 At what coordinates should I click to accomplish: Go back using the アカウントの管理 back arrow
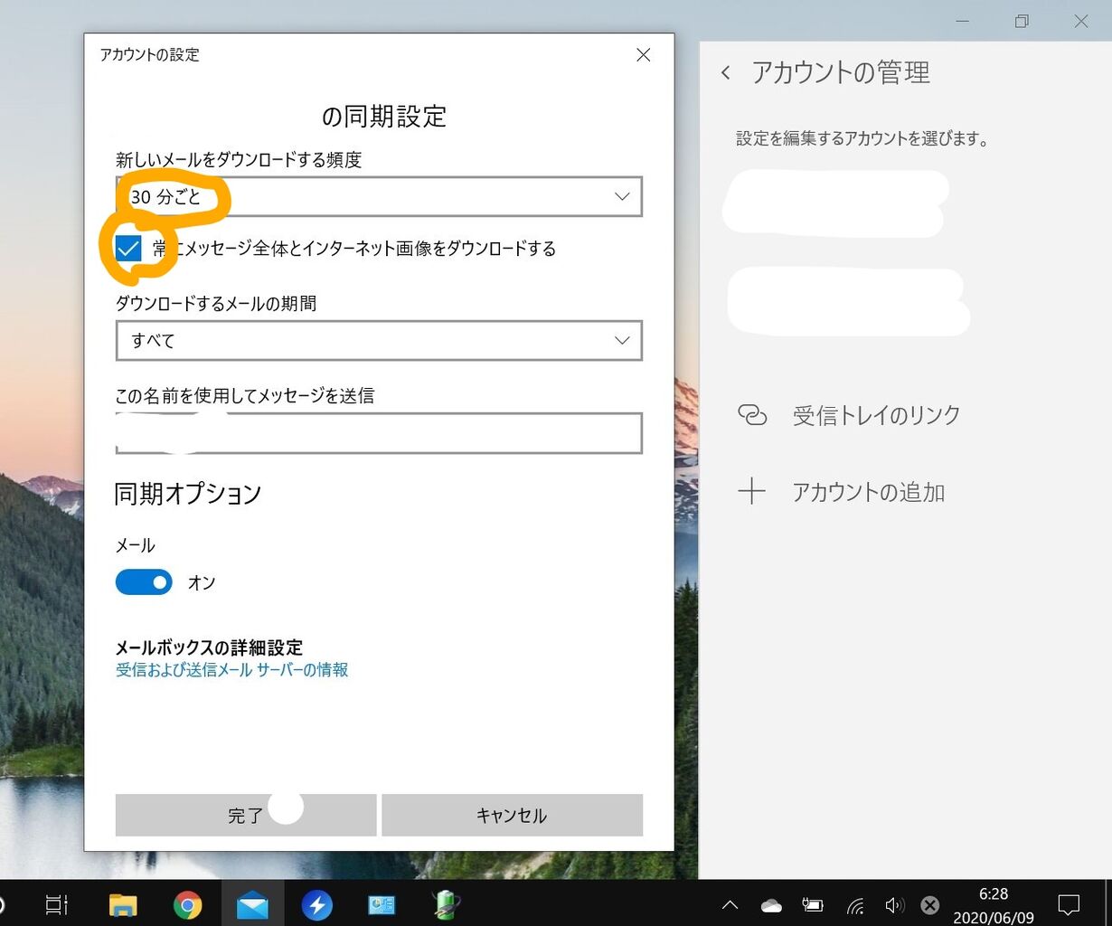726,72
